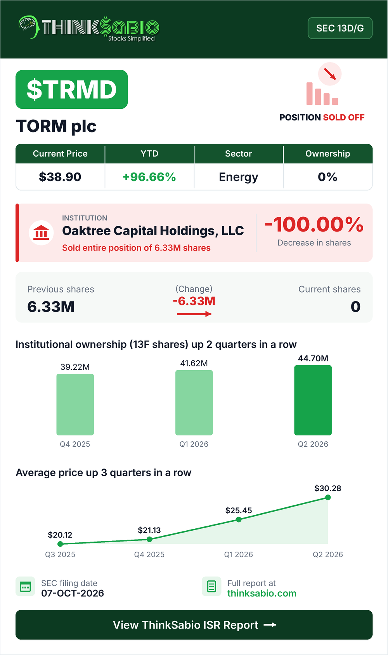
Task: Click the Current Price column header
Action: click(60, 153)
